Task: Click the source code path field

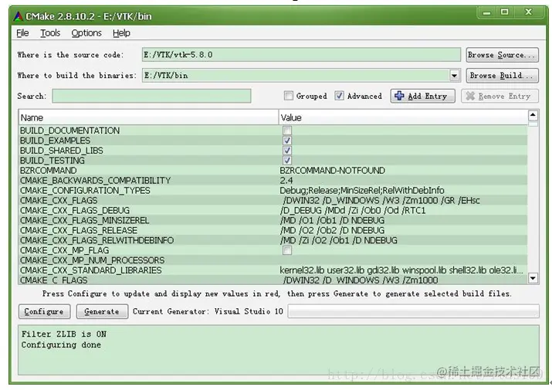Action: coord(301,55)
